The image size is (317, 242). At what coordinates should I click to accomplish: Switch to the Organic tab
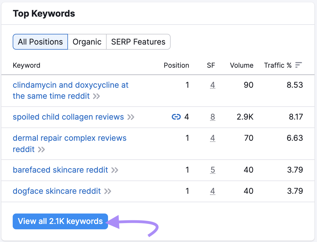pos(87,42)
